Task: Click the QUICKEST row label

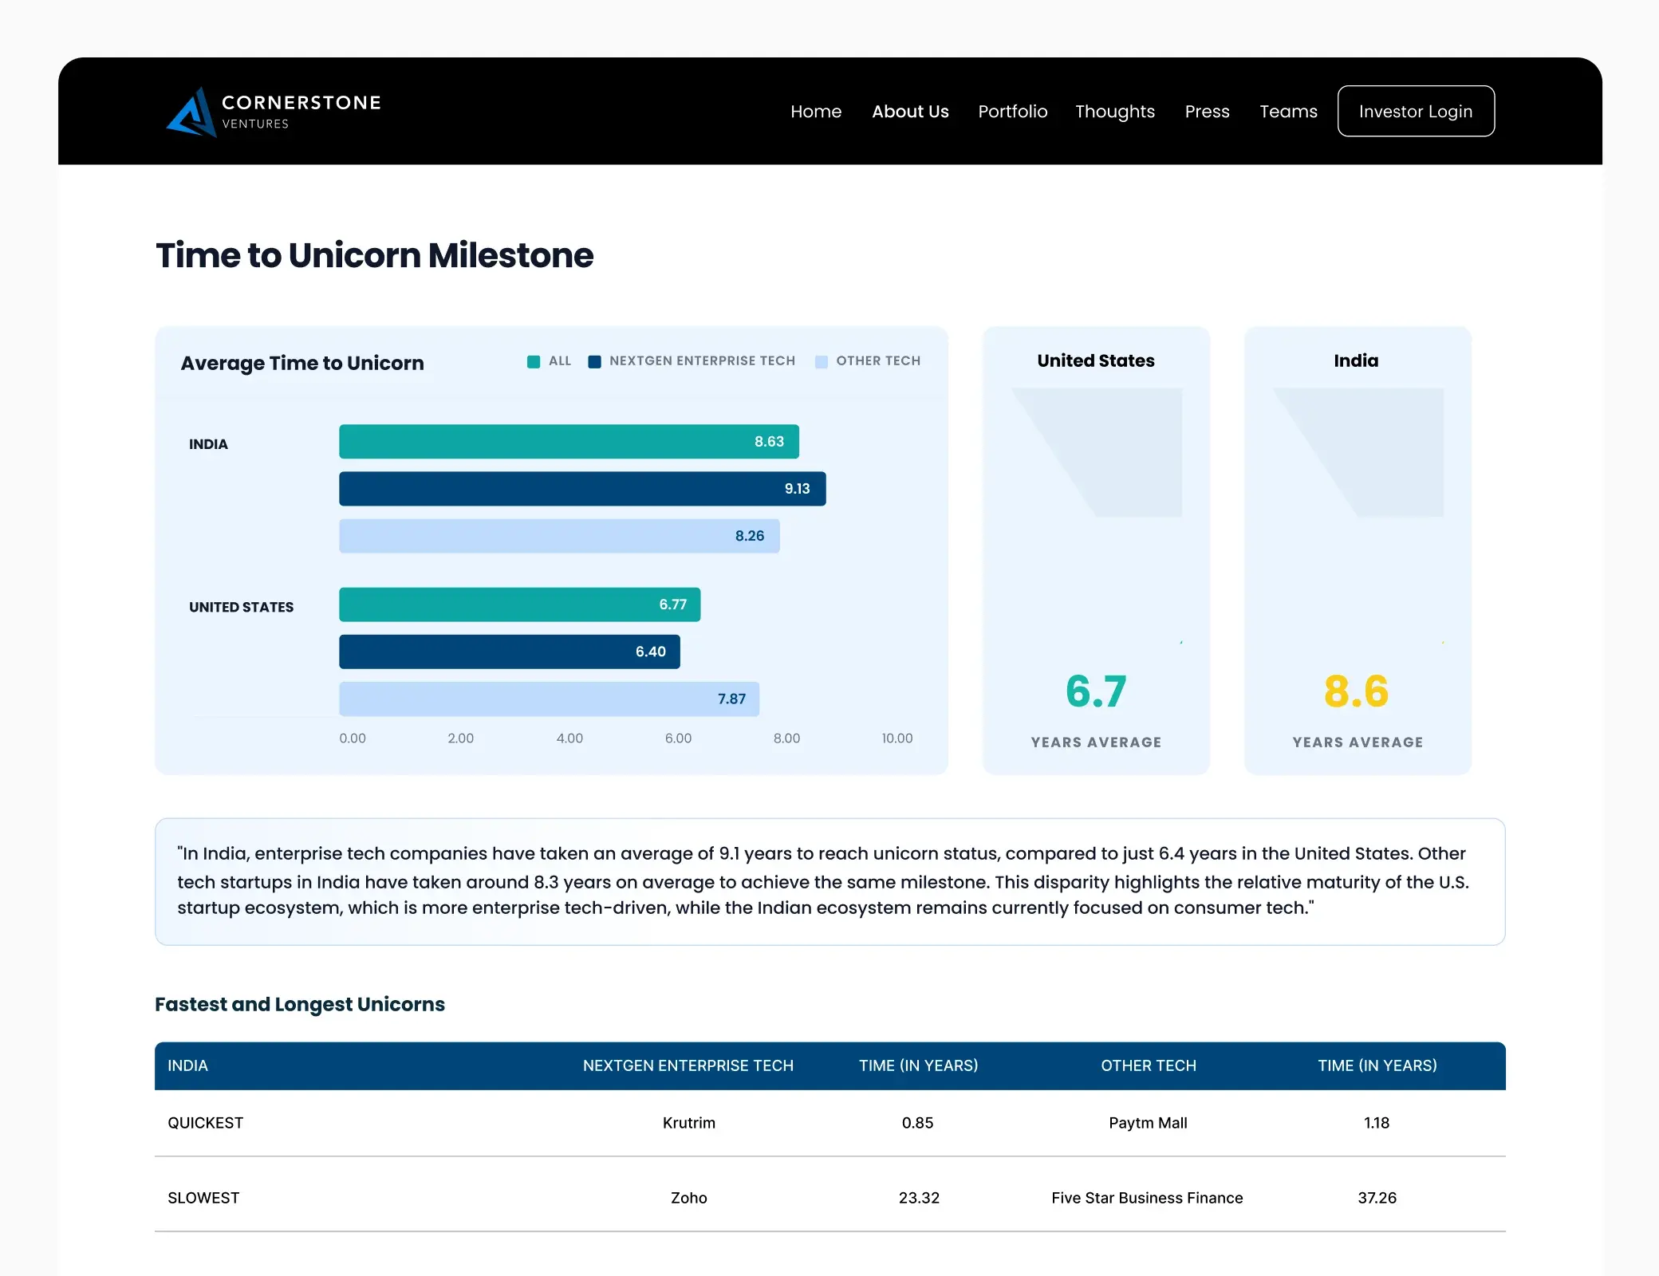Action: 205,1123
